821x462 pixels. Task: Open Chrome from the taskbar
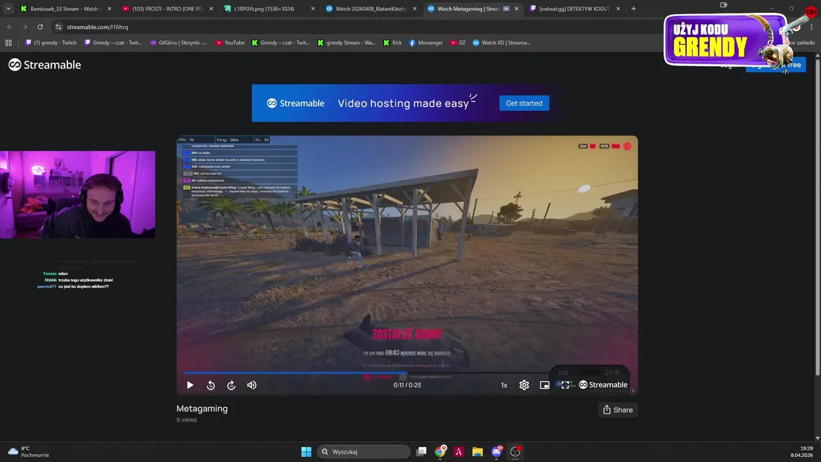point(441,452)
